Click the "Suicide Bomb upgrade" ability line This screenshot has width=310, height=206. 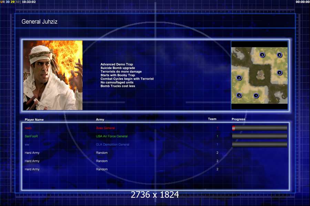click(118, 68)
